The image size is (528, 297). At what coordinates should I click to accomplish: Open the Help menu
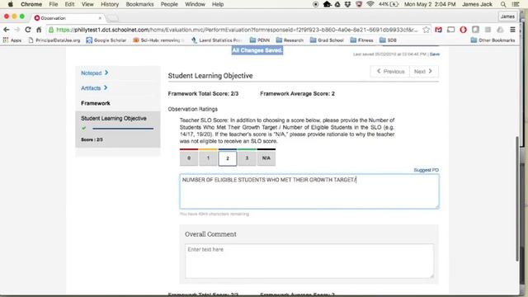(x=218, y=4)
